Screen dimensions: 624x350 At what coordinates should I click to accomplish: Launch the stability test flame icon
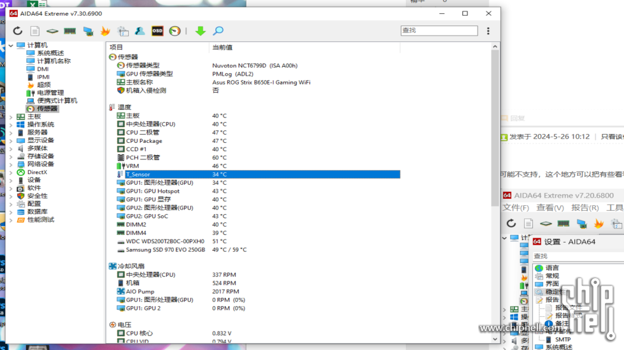pyautogui.click(x=105, y=30)
